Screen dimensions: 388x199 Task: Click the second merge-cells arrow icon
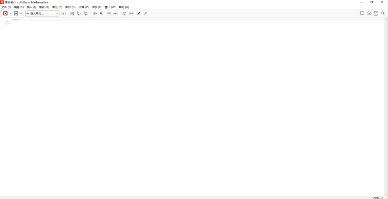coord(86,14)
